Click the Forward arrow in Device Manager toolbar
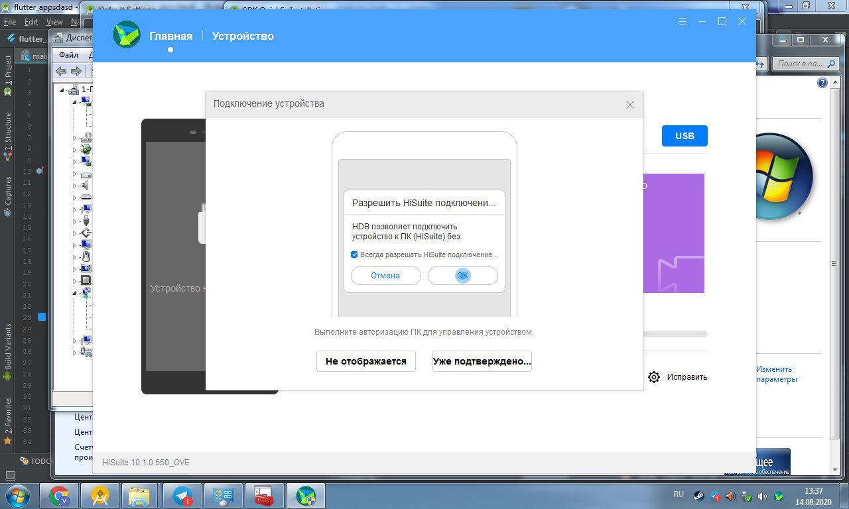Viewport: 849px width, 509px height. (76, 71)
